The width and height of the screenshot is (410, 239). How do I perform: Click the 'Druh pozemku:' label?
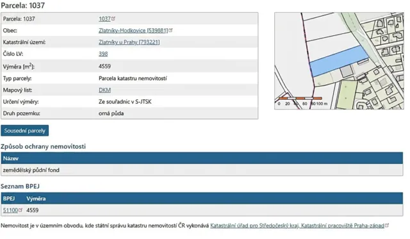21,113
